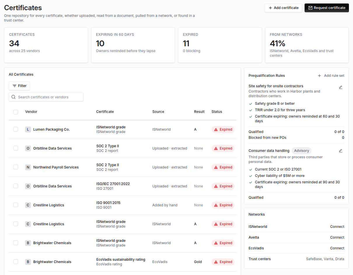Click the Blocked from new POs line
The width and height of the screenshot is (353, 275).
(296, 138)
